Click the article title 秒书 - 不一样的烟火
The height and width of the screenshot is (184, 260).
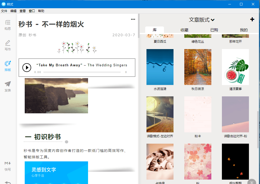(51, 24)
